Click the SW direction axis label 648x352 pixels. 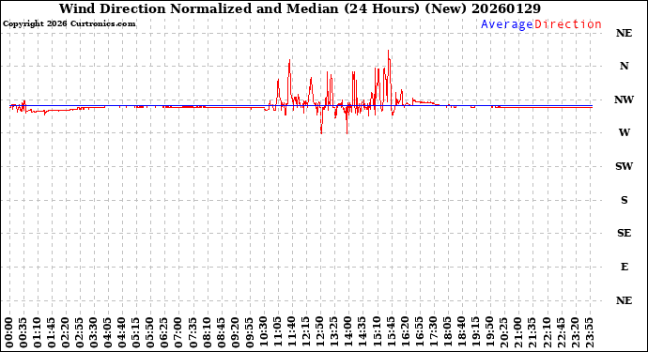pos(624,166)
